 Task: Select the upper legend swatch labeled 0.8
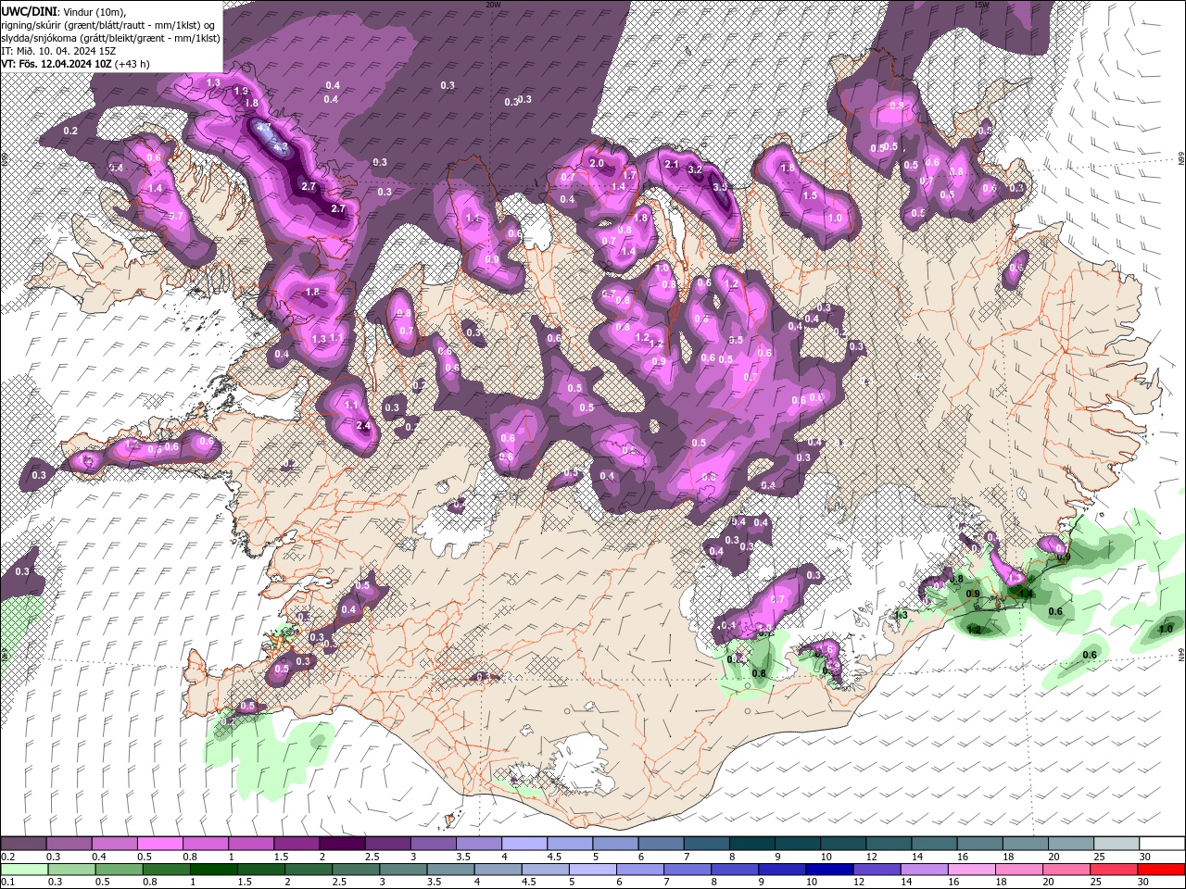click(x=205, y=844)
